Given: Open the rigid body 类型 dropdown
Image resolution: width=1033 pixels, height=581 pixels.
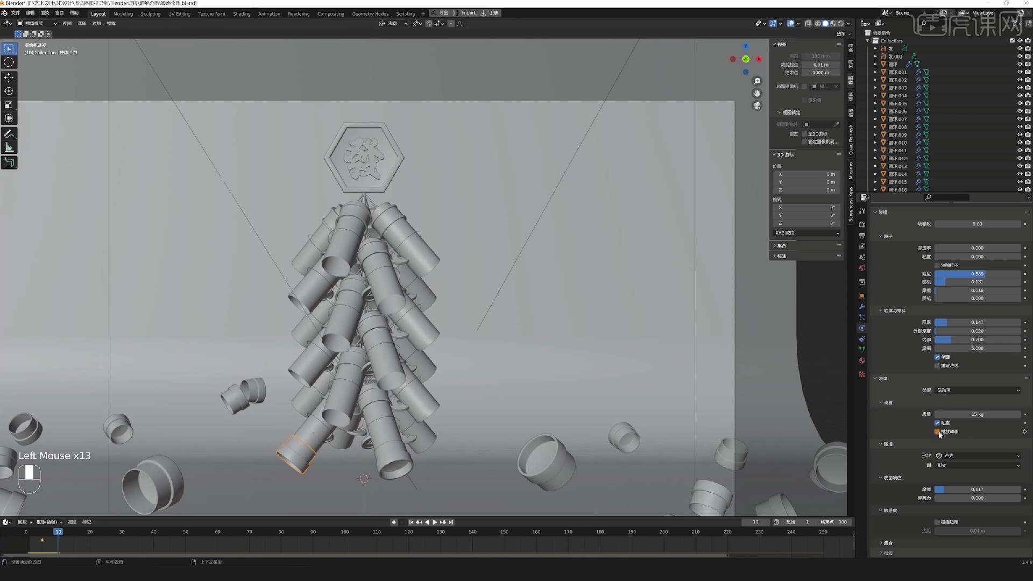Looking at the screenshot, I should tap(978, 390).
